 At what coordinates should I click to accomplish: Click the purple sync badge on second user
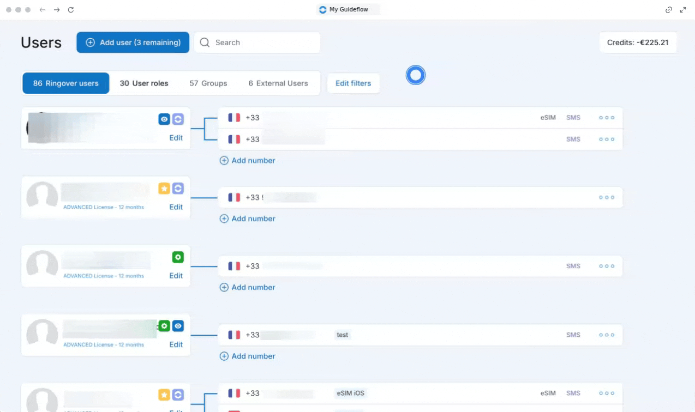coord(178,189)
